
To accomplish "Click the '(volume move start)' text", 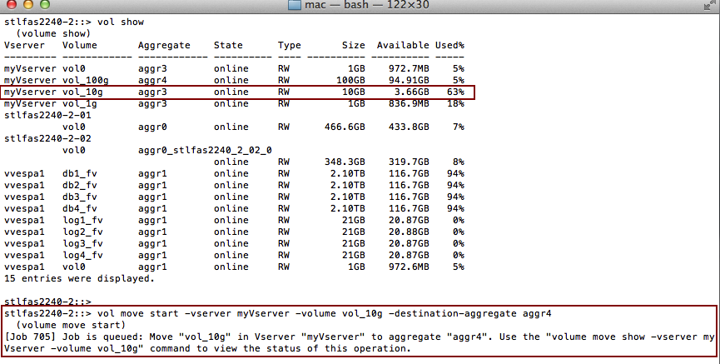I will [71, 326].
